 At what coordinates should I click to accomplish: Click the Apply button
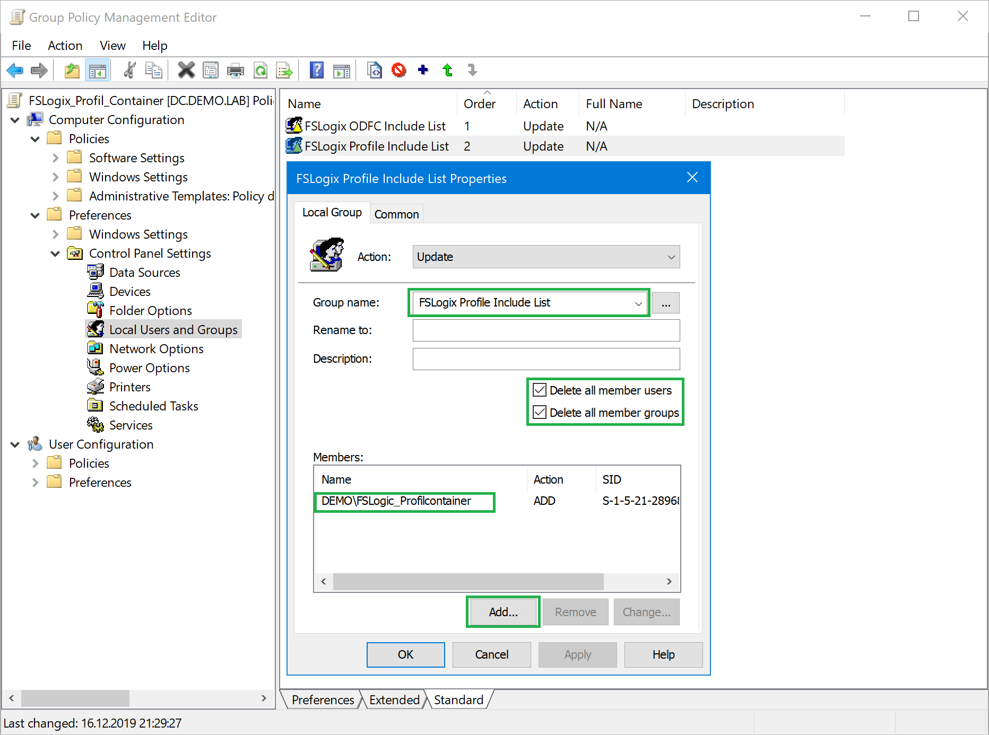577,654
